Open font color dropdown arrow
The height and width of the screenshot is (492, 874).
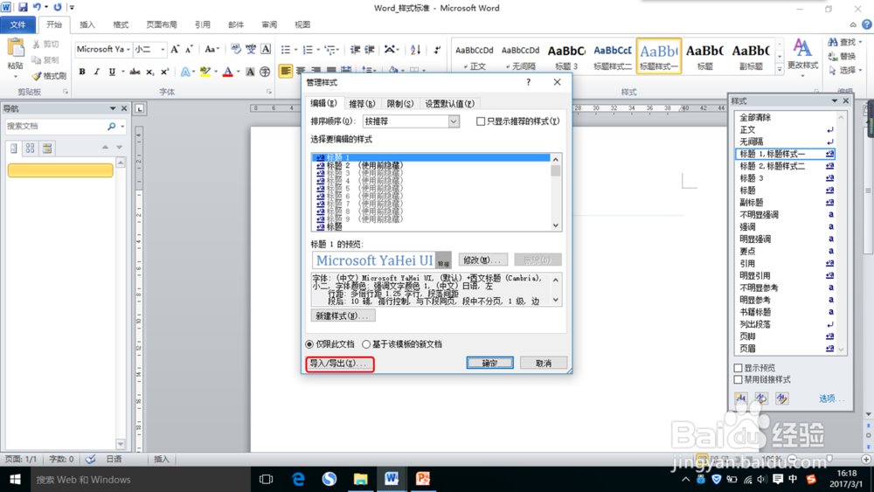pyautogui.click(x=239, y=72)
